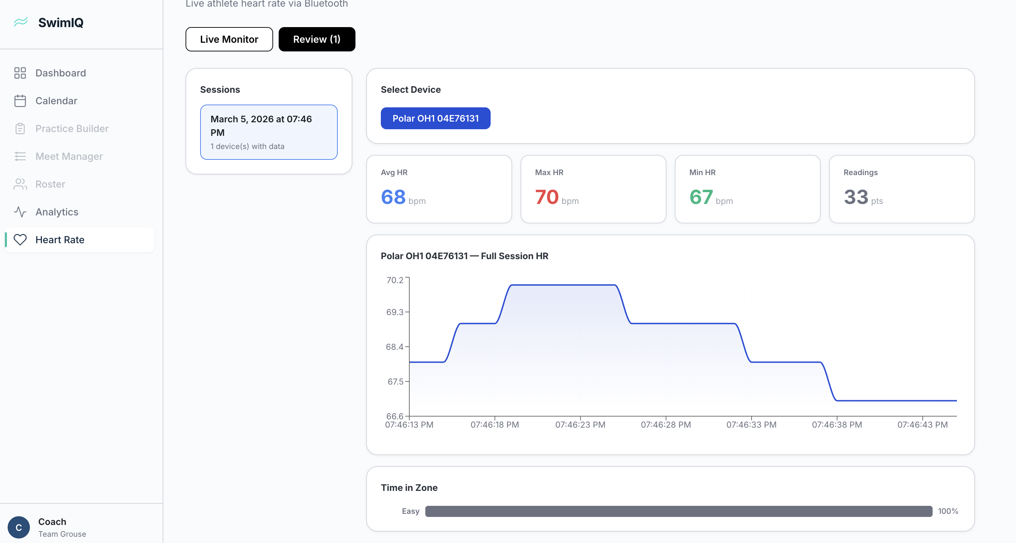
Task: Switch to the Live Monitor tab
Action: pyautogui.click(x=229, y=39)
